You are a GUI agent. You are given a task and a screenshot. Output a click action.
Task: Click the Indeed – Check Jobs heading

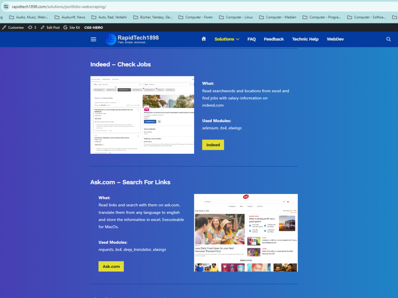pyautogui.click(x=121, y=64)
